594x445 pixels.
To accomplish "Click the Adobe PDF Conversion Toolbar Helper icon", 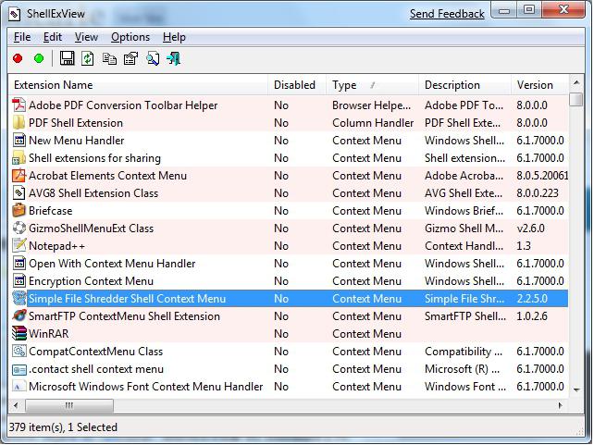I will click(19, 105).
